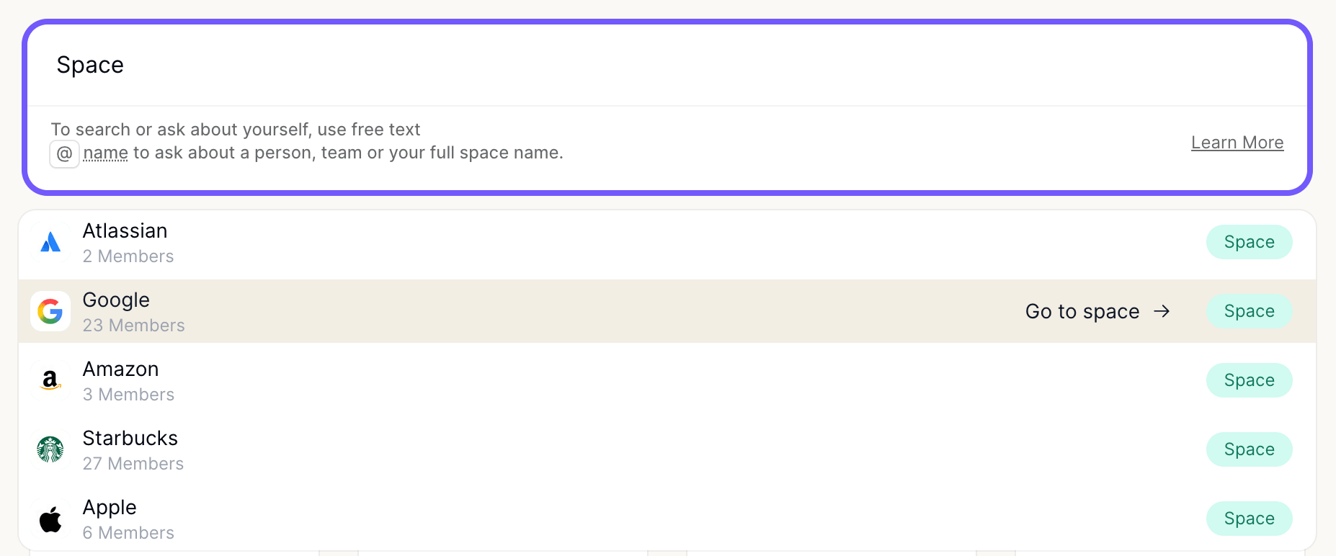Click the Amazon logo icon
The width and height of the screenshot is (1336, 556).
50,380
